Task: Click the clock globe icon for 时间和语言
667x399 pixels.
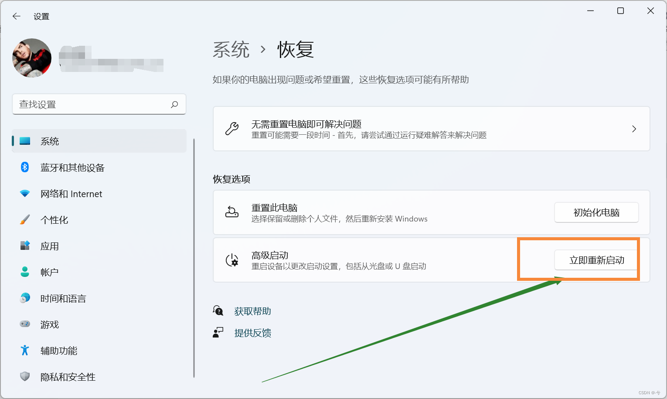Action: 25,298
